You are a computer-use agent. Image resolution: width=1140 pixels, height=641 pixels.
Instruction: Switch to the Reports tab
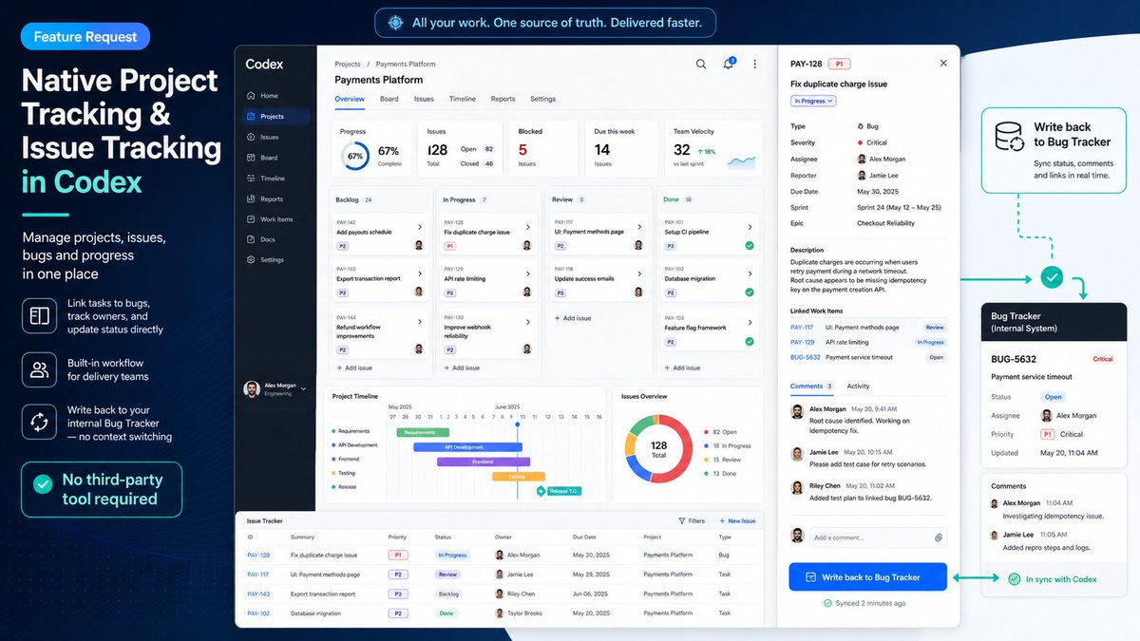tap(503, 99)
